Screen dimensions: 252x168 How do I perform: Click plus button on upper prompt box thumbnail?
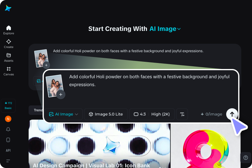coord(46,65)
